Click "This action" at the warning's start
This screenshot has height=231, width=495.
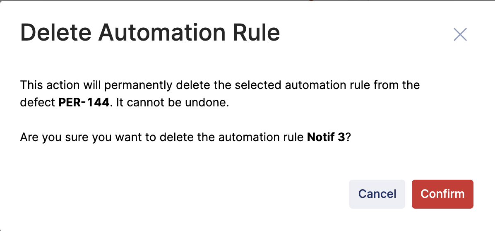(x=45, y=85)
